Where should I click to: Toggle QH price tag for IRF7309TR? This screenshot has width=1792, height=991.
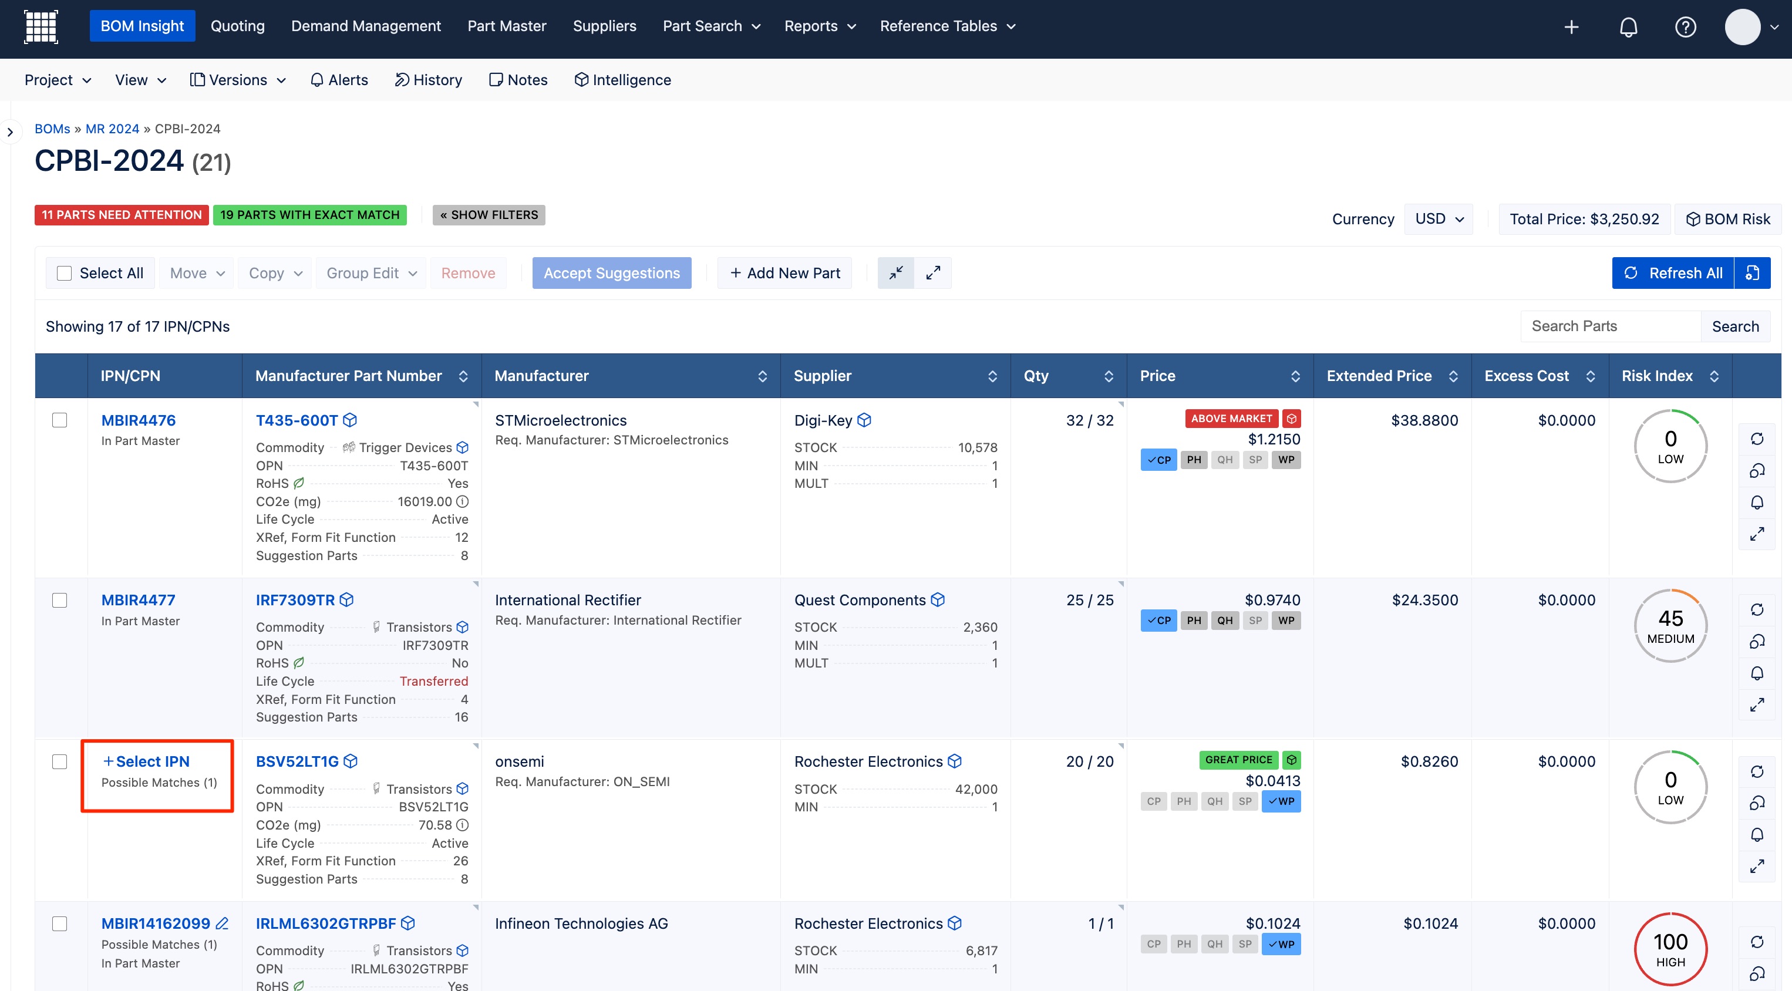click(1225, 621)
